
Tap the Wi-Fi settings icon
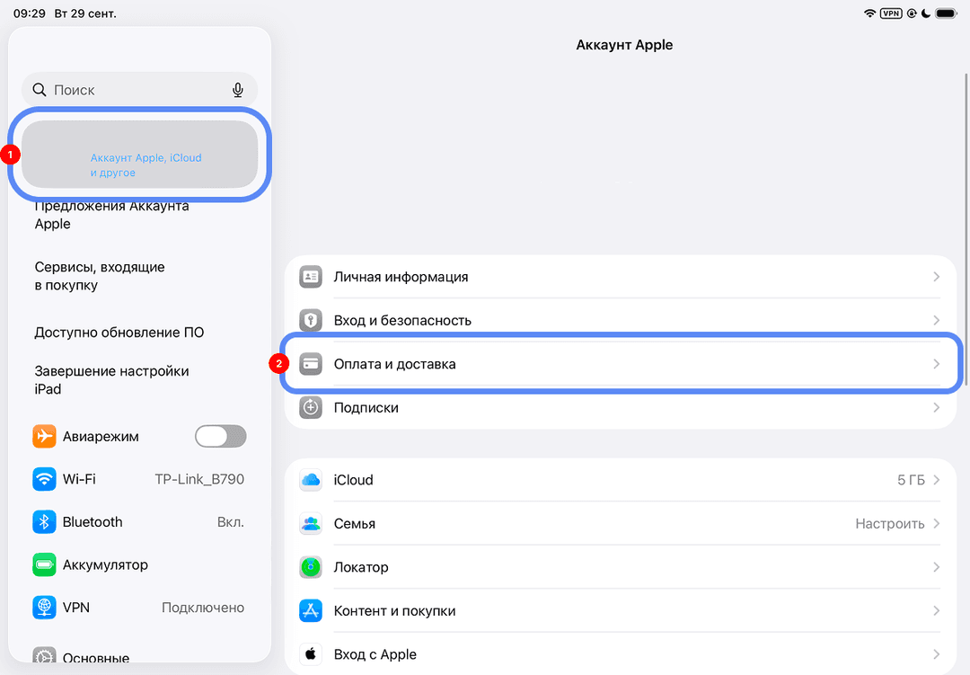(x=44, y=479)
